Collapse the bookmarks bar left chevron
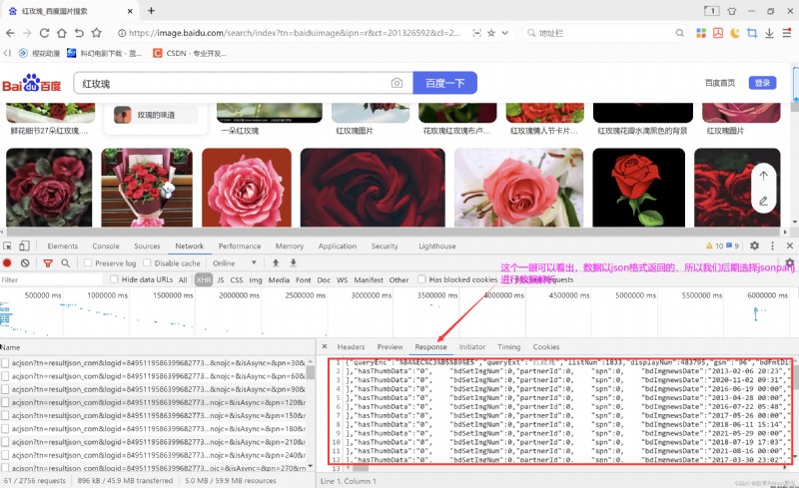799x488 pixels. (x=7, y=53)
